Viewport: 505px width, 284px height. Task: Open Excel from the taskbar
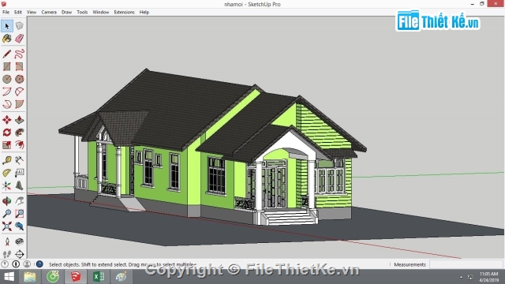tap(99, 277)
